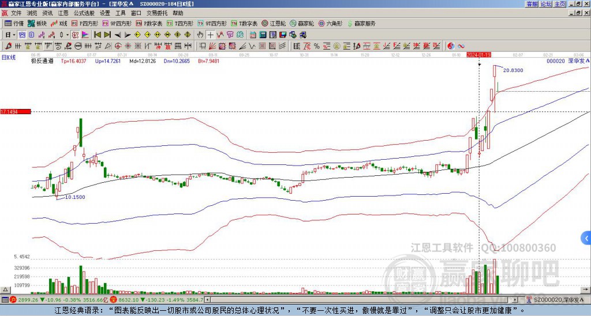
Task: Open the 江恩轮 Gann wheel tool
Action: (274, 23)
